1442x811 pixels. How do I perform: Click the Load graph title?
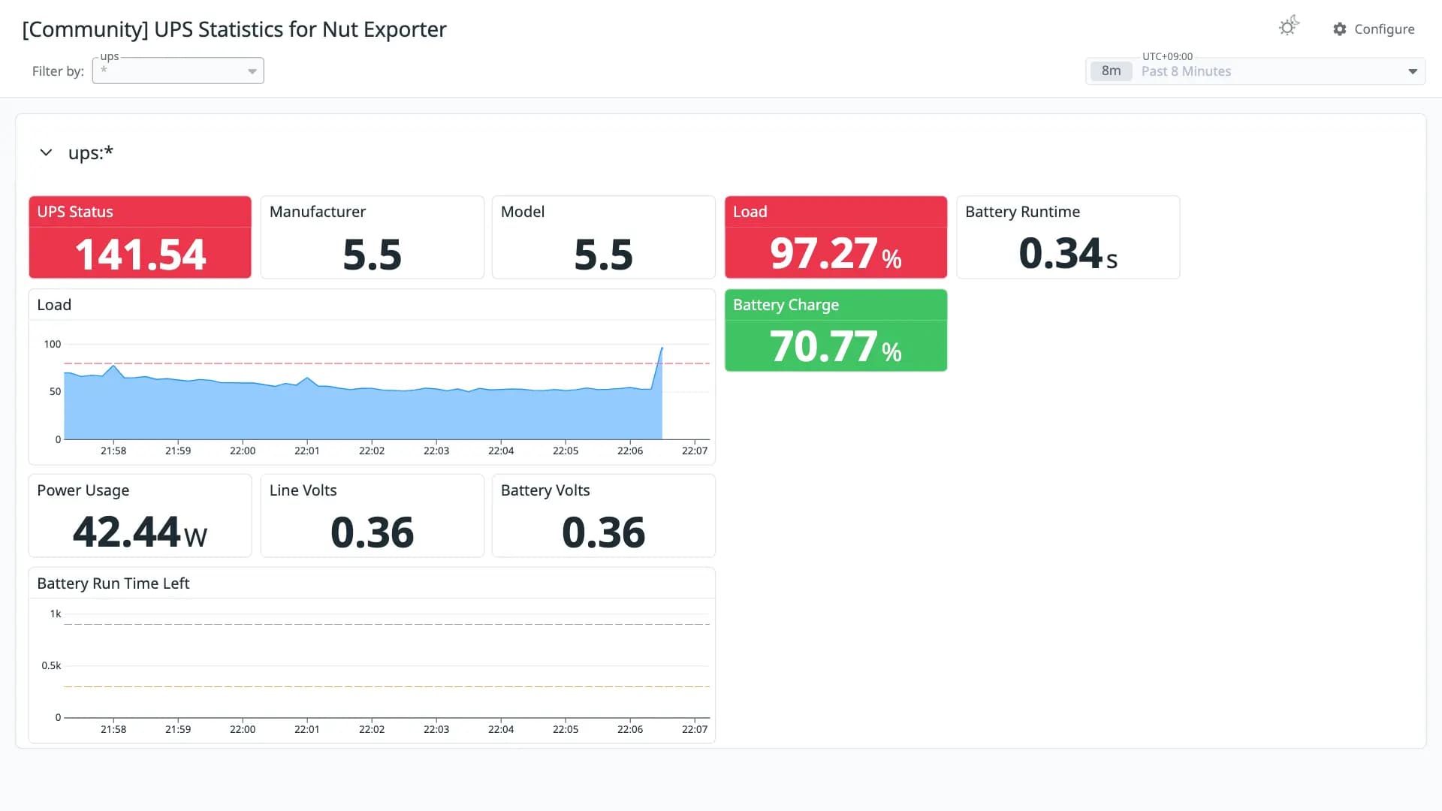(54, 305)
